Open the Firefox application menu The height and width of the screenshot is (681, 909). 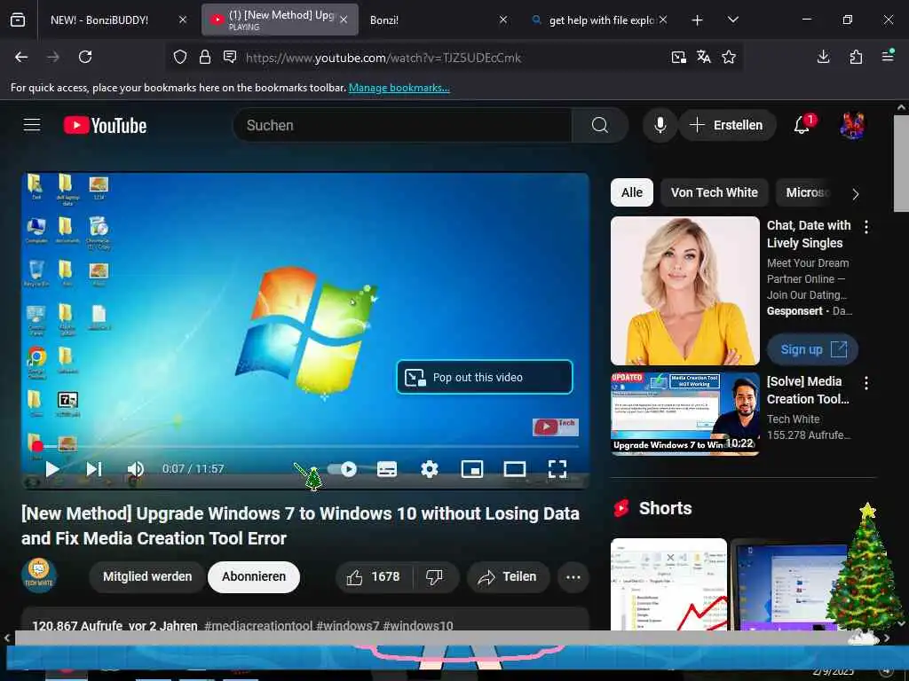click(888, 56)
